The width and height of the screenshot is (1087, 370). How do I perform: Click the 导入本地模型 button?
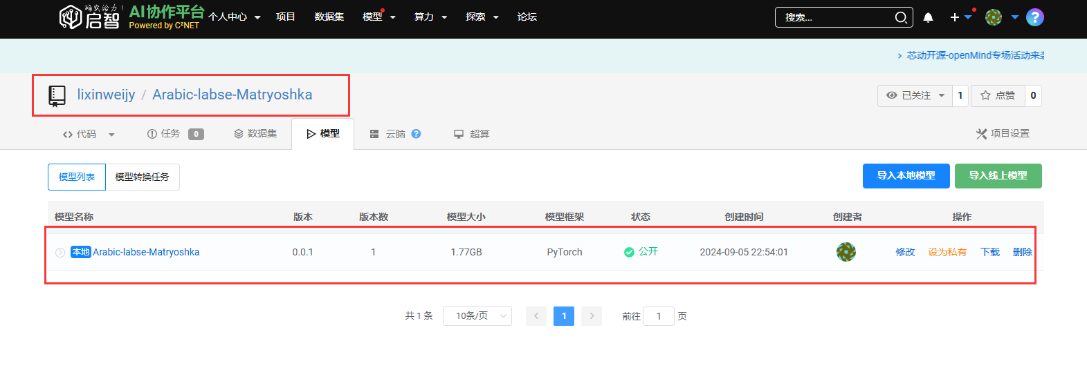[x=906, y=176]
